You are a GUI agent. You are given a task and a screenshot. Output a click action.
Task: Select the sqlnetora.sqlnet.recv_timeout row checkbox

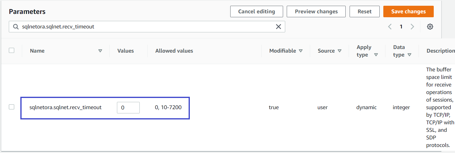point(12,107)
